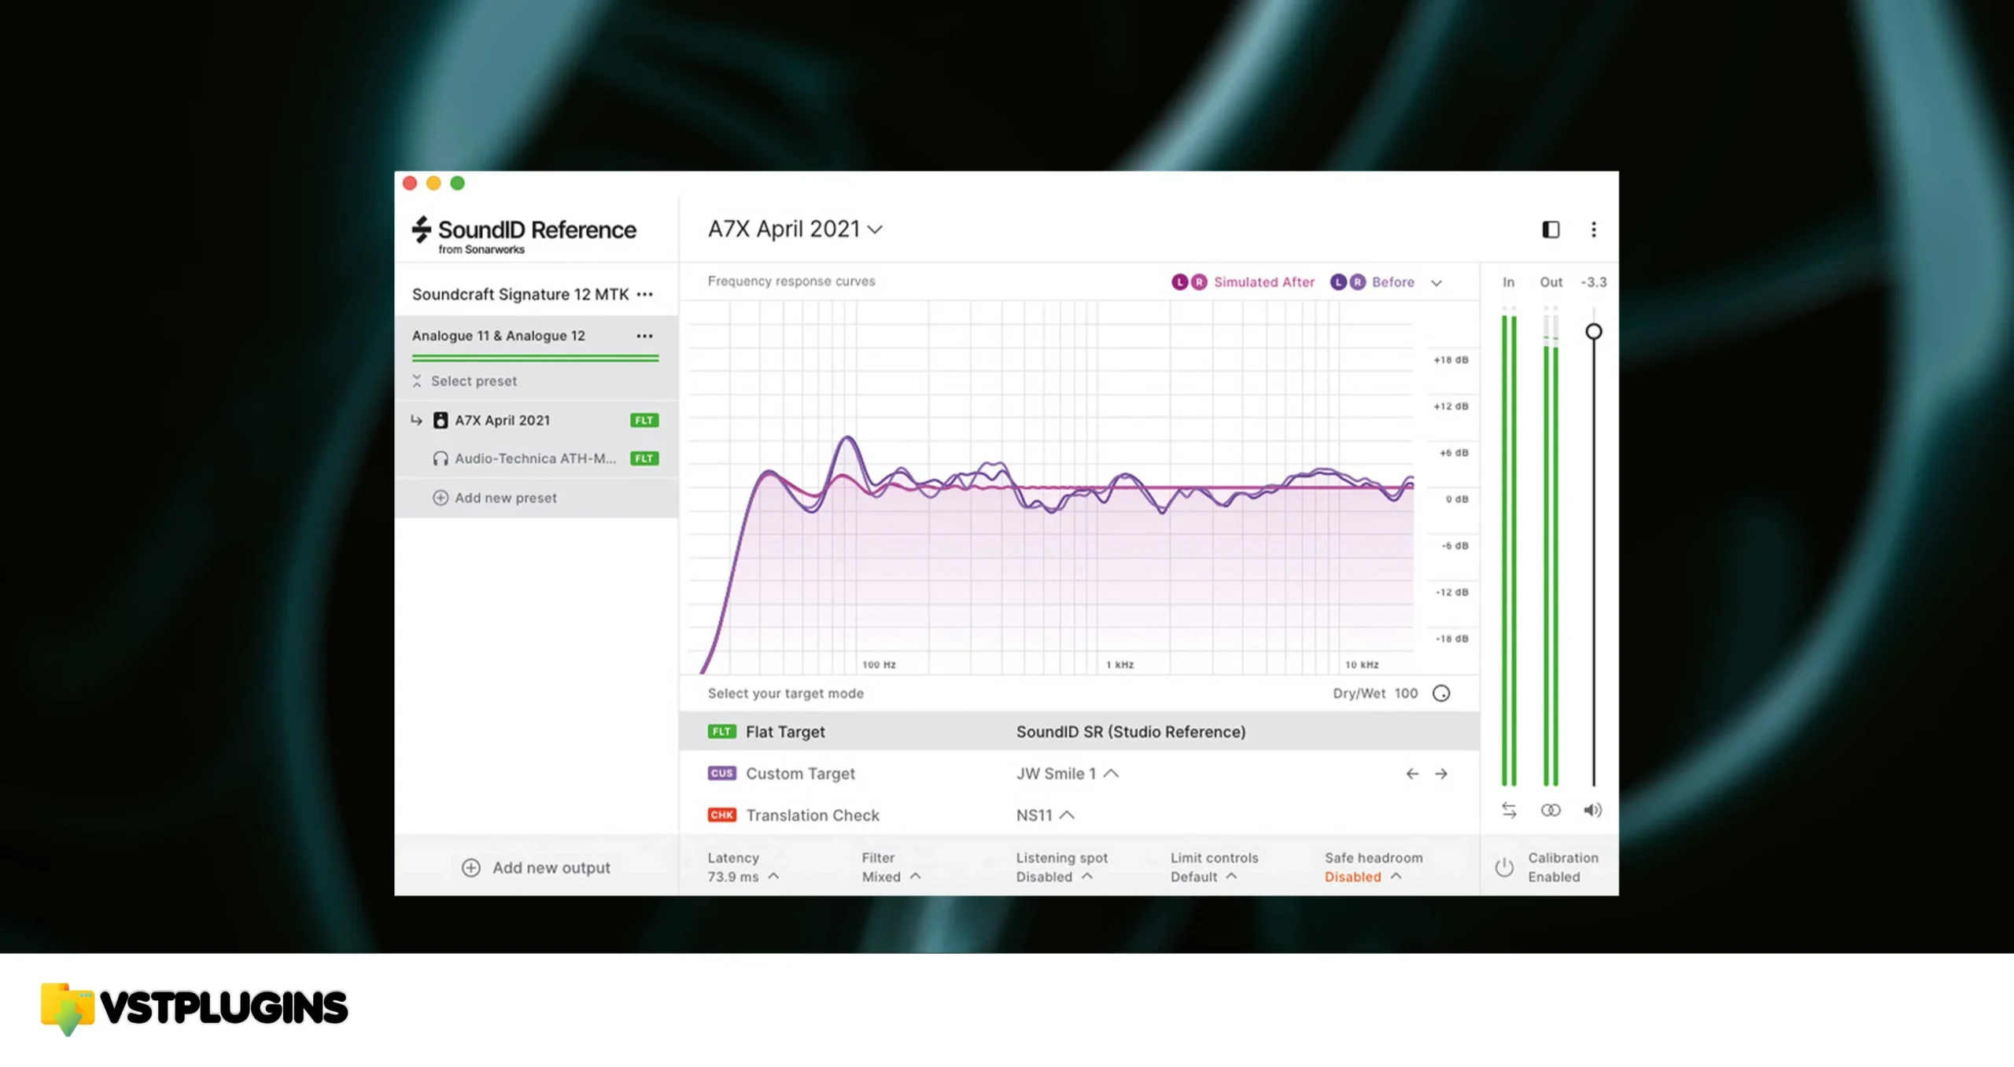This screenshot has height=1067, width=2014.
Task: Click the CUS badge for Custom Target
Action: click(x=721, y=773)
